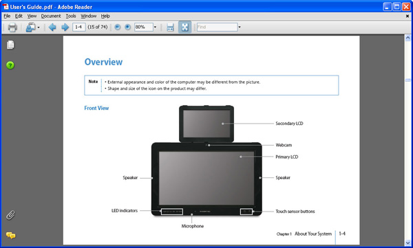Click the LED indicators label
413x248 pixels.
click(x=125, y=210)
